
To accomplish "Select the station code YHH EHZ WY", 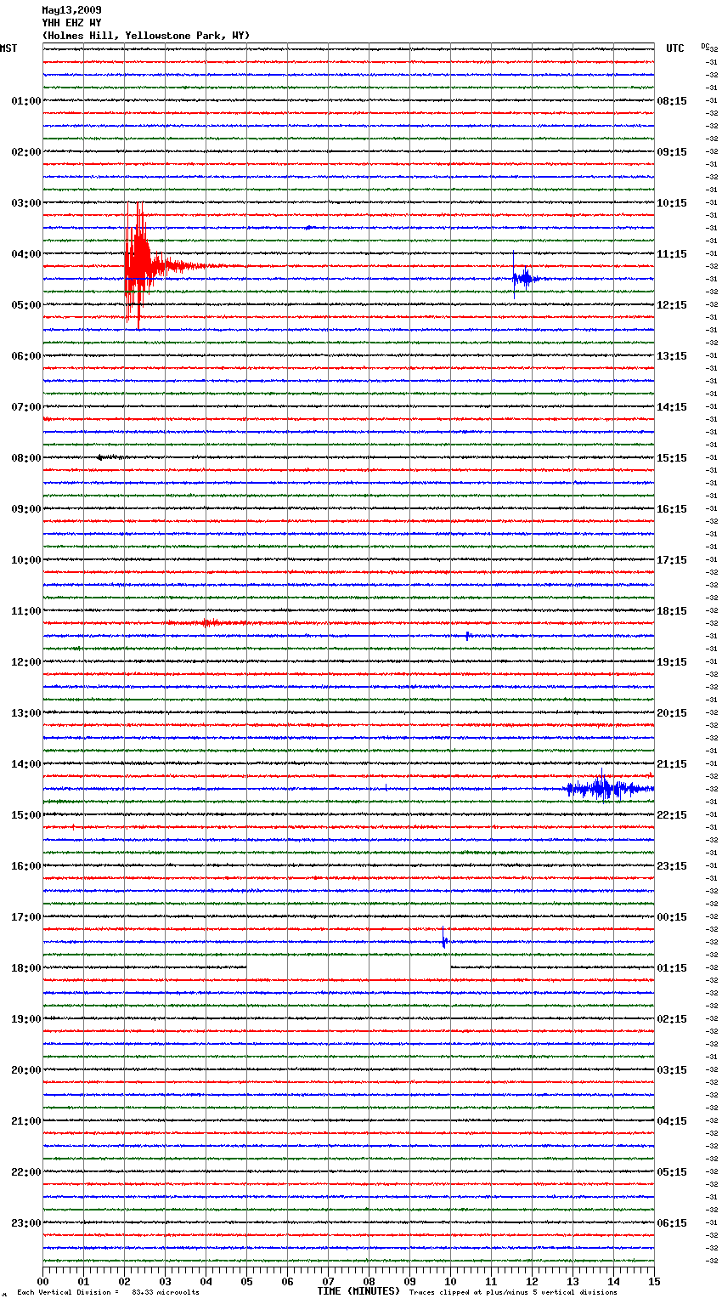I will pos(71,23).
